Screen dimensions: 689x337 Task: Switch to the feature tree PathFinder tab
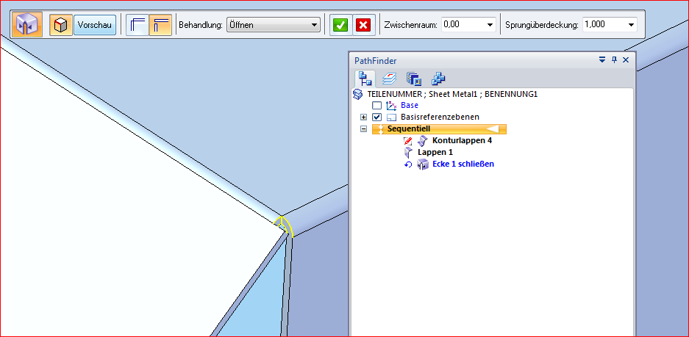click(x=365, y=79)
